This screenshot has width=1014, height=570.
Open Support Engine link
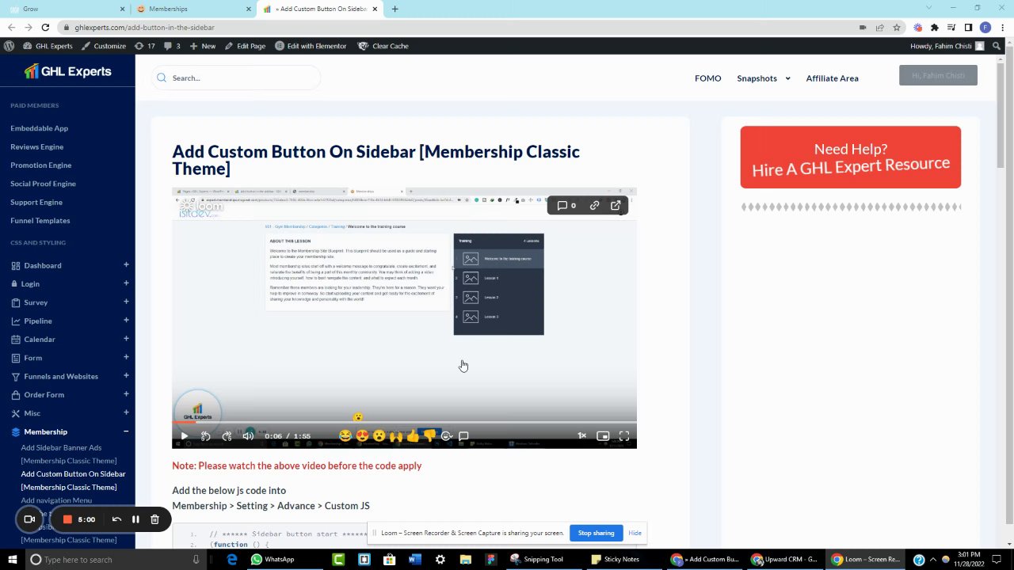point(36,202)
